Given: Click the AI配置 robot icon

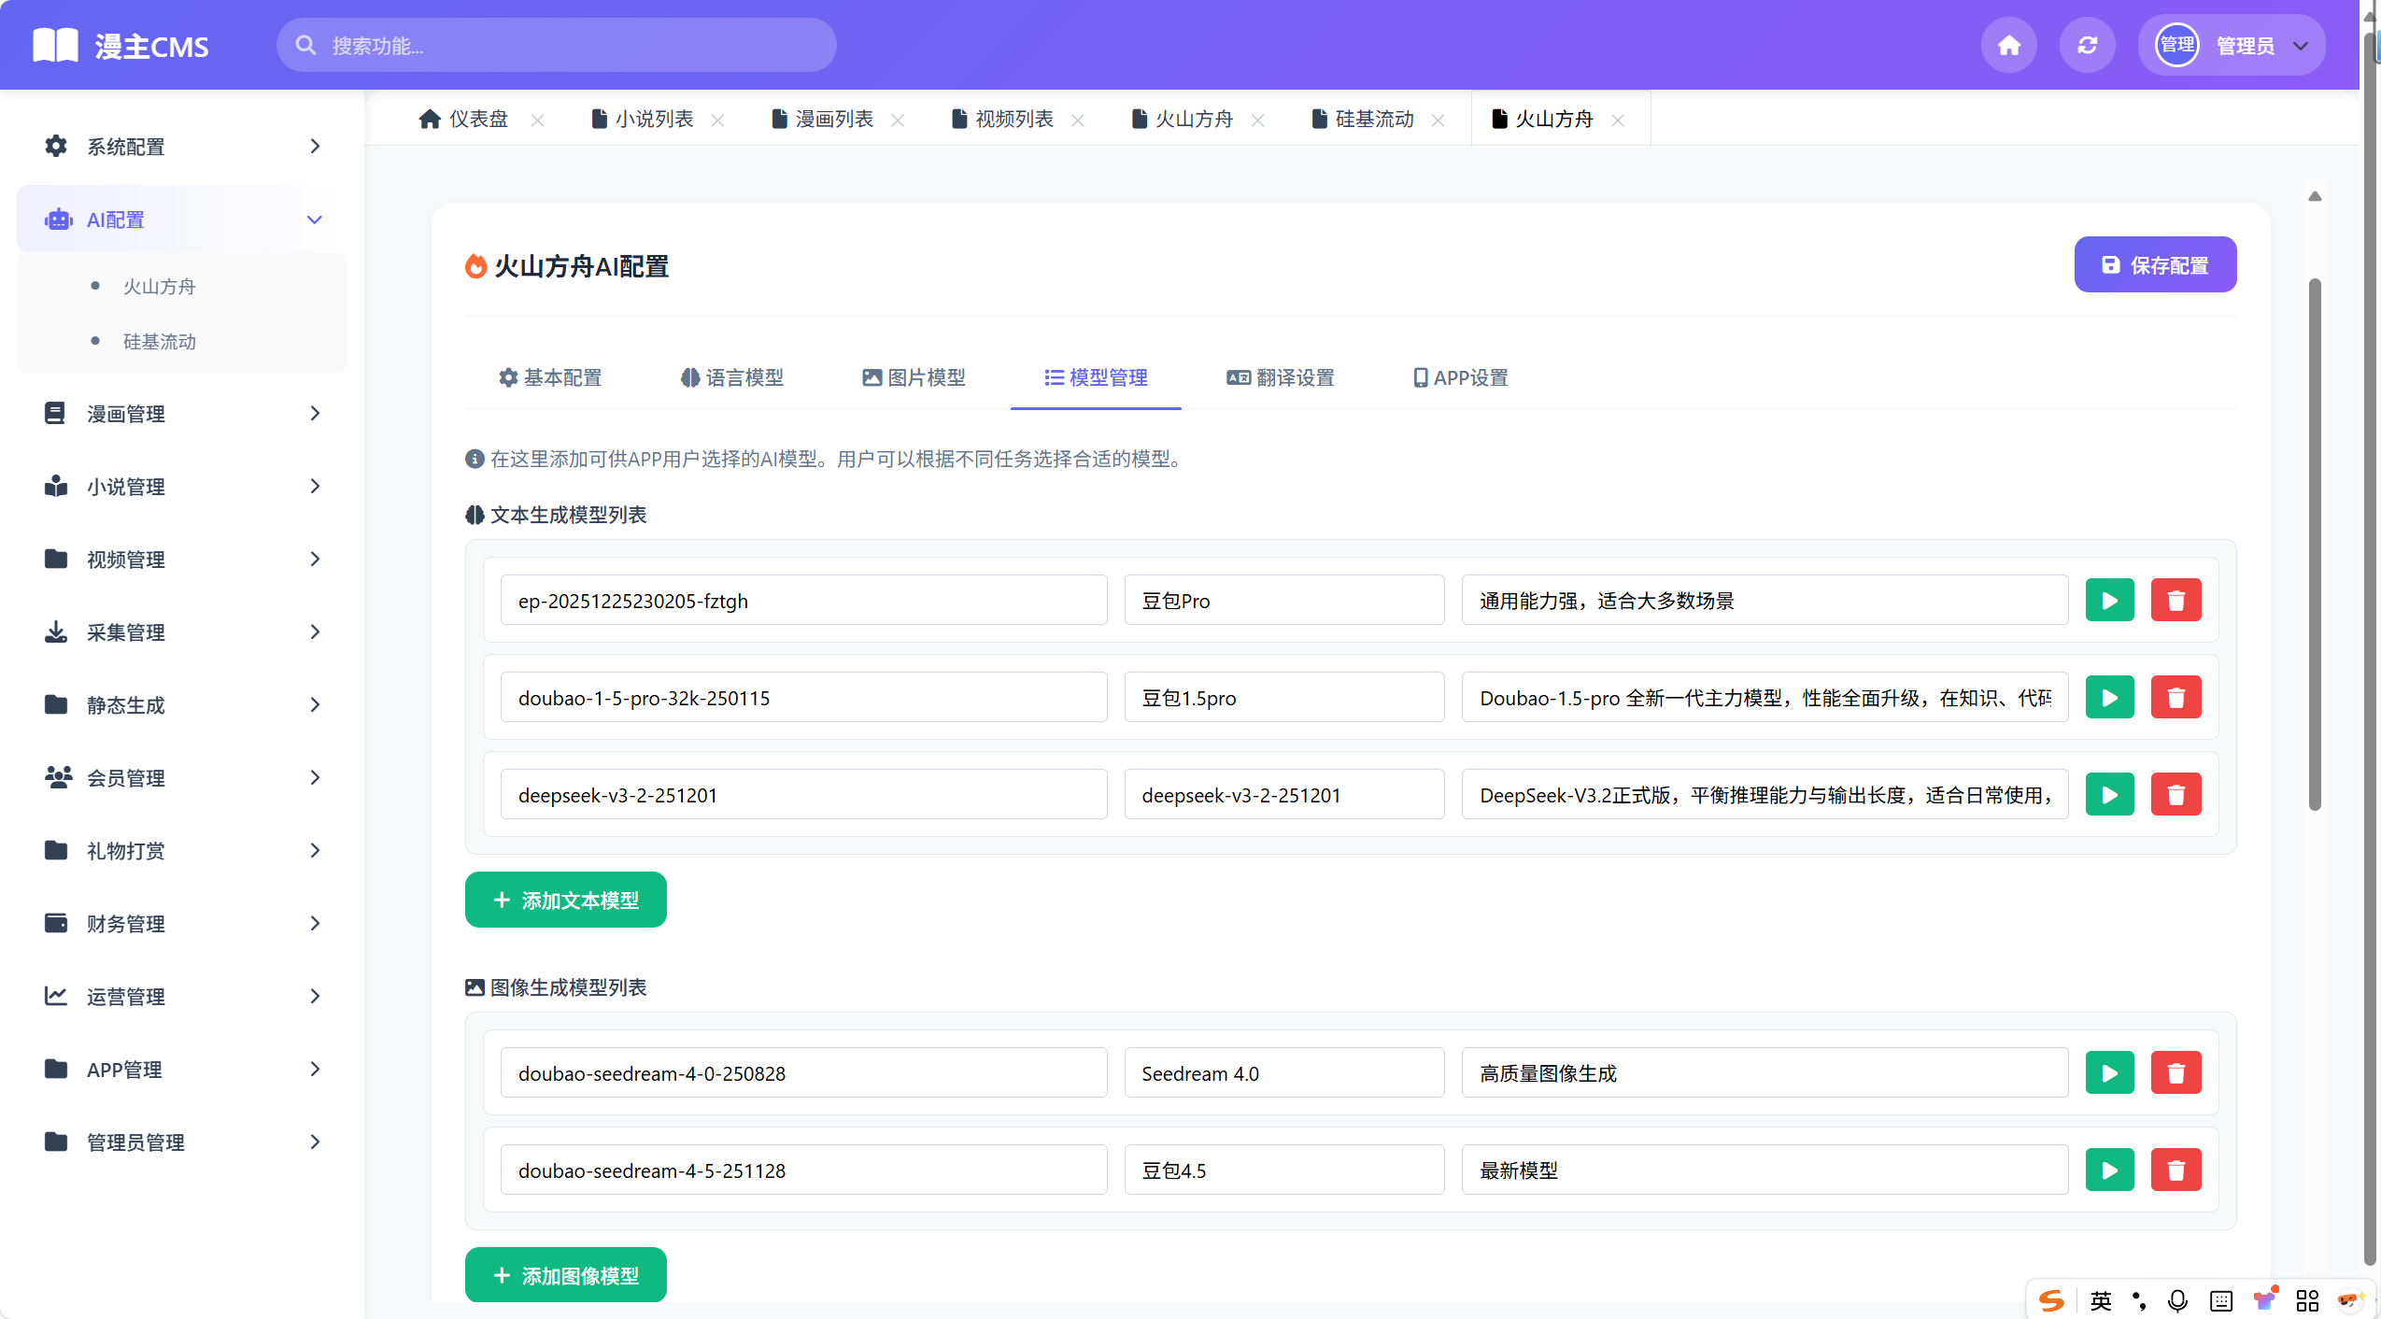Looking at the screenshot, I should pyautogui.click(x=58, y=219).
